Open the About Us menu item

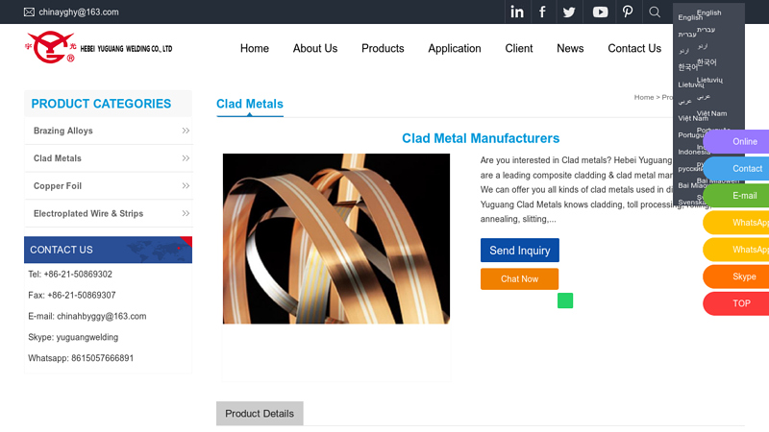point(315,49)
